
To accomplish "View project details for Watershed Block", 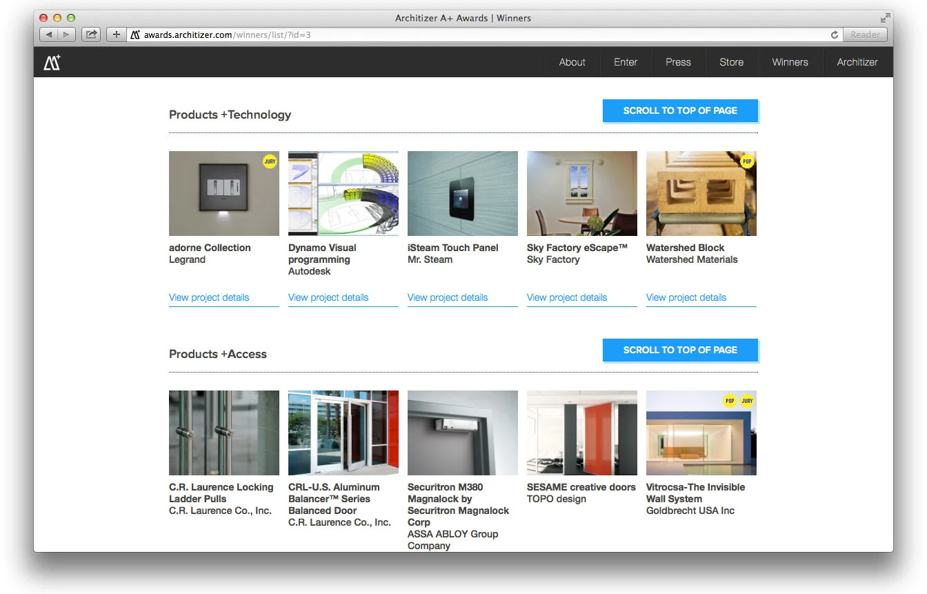I will click(x=686, y=297).
